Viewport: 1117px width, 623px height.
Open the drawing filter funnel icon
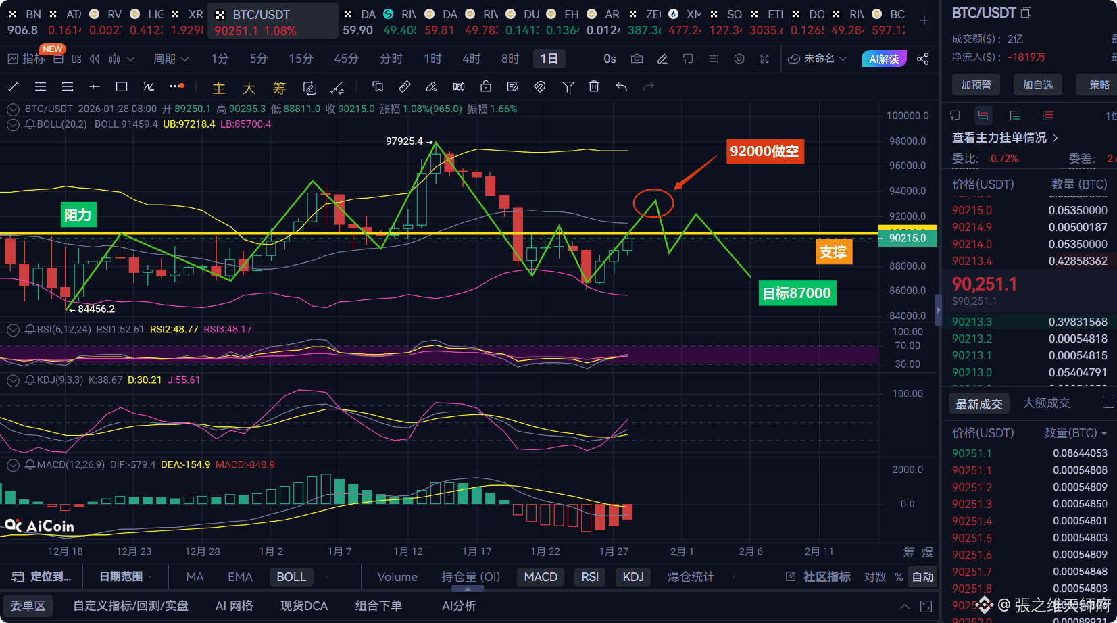click(x=568, y=86)
